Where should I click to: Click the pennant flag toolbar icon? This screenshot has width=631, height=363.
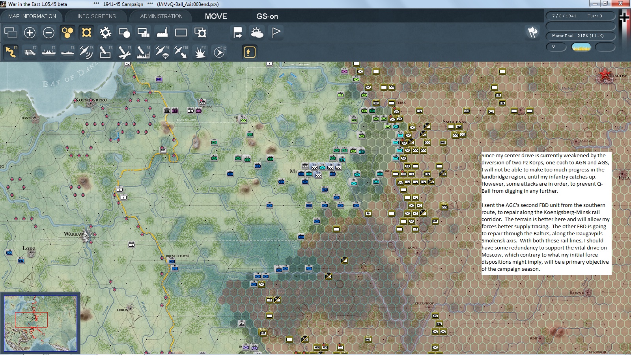coord(276,32)
